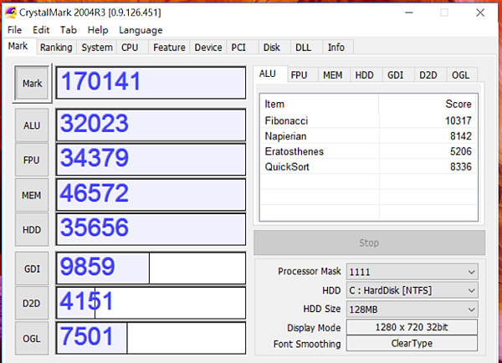This screenshot has height=363, width=502.
Task: Run the D2D benchmark button
Action: [x=32, y=303]
